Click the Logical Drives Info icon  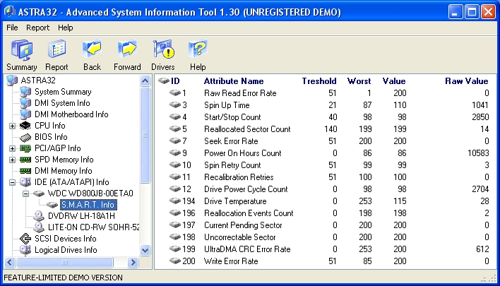[25, 250]
